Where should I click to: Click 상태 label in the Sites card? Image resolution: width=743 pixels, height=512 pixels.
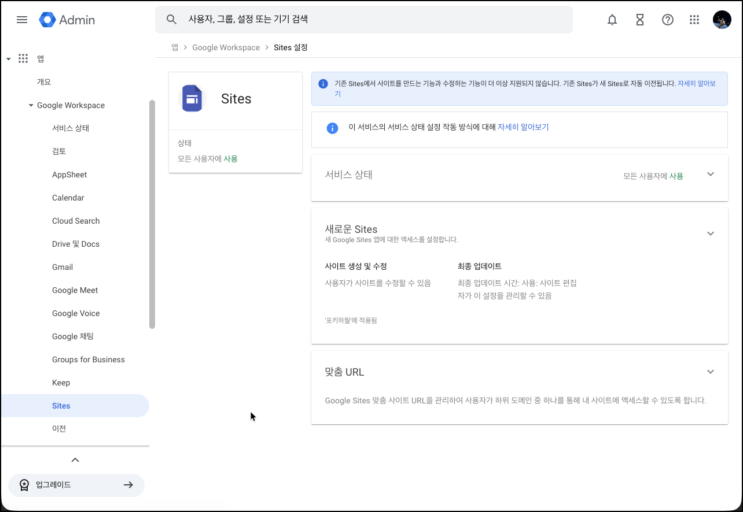coord(185,143)
